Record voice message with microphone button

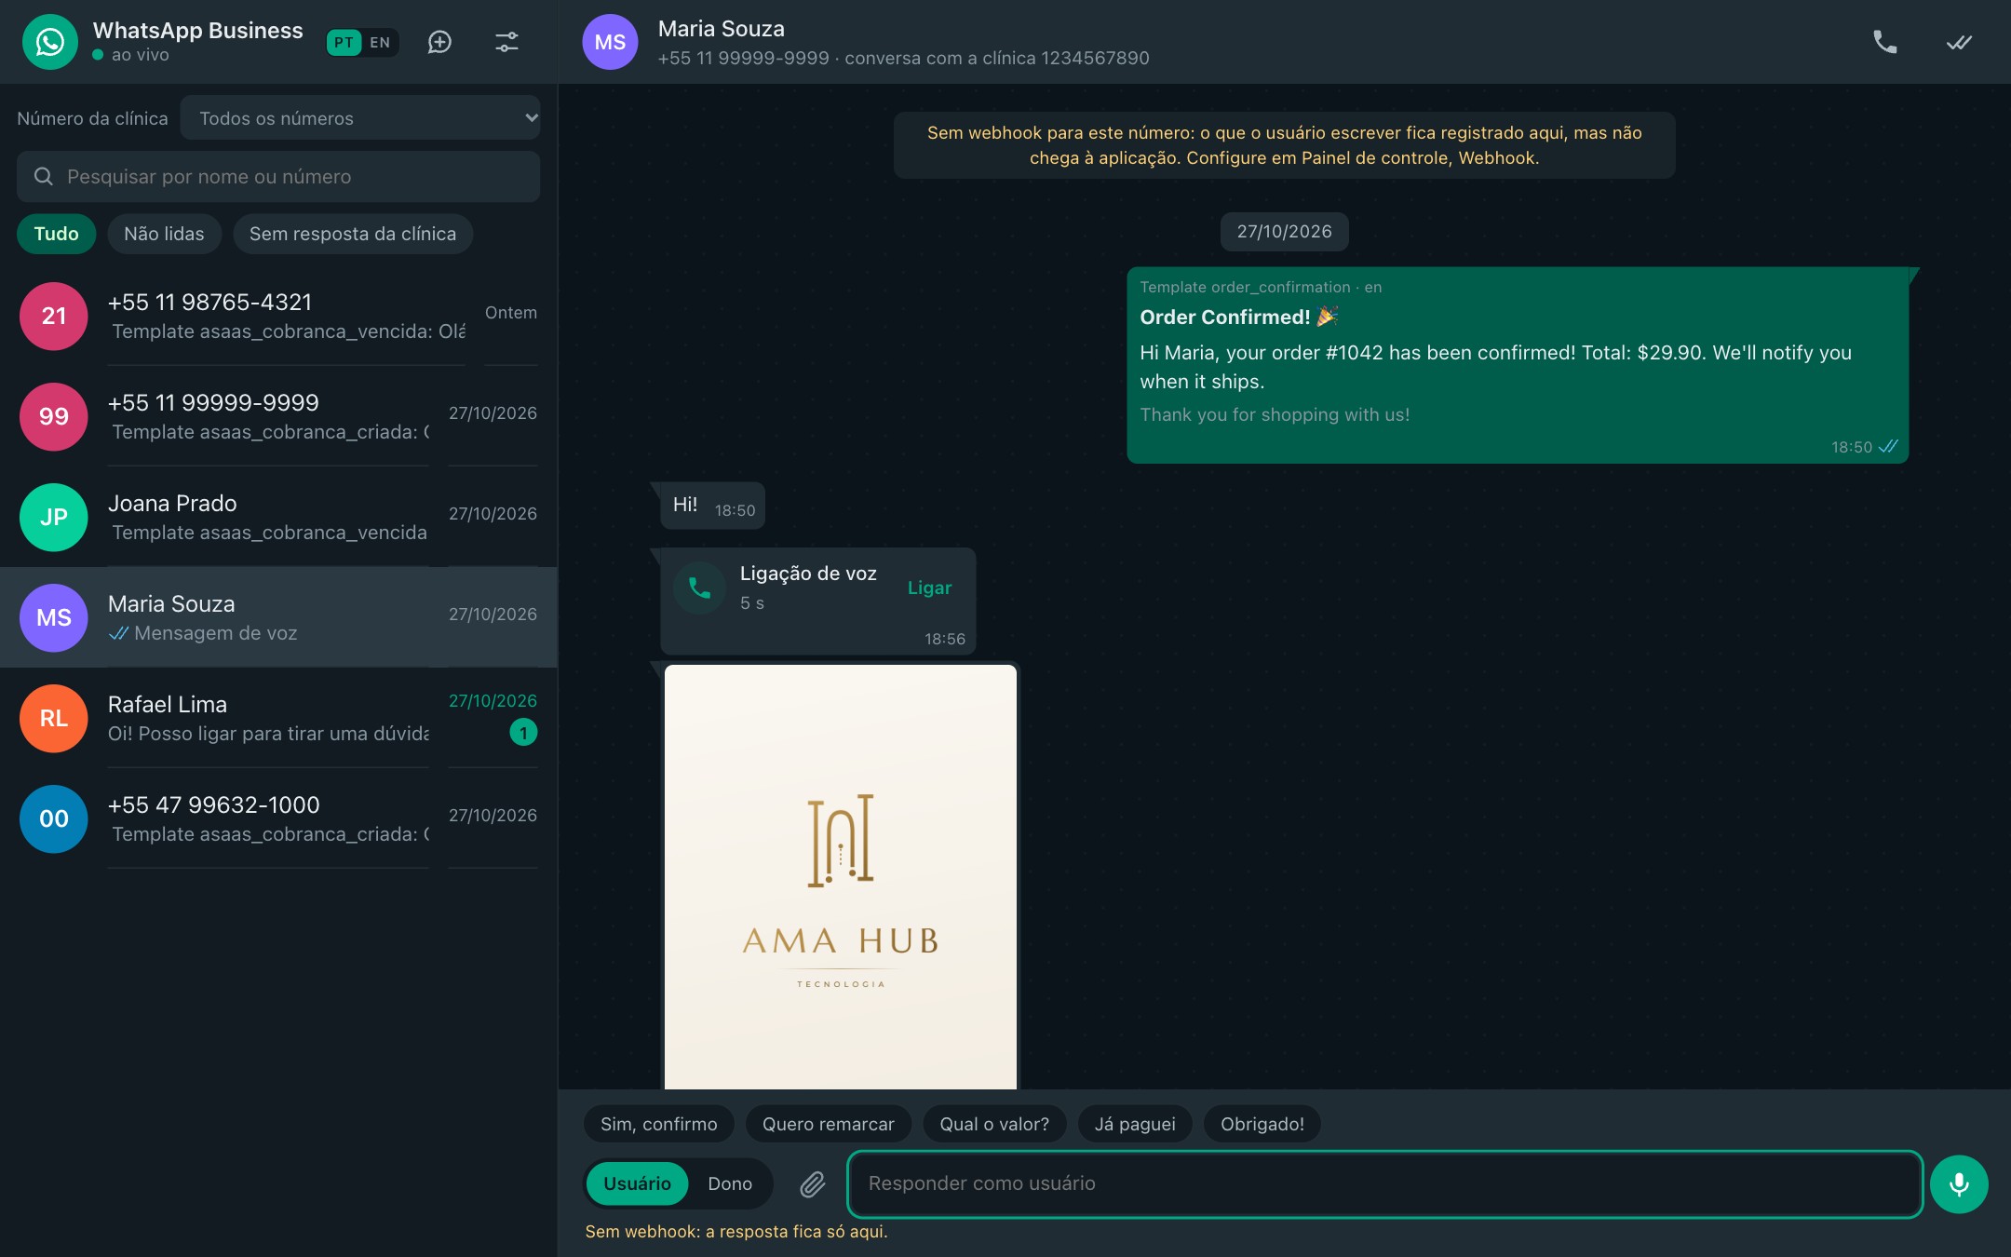(x=1959, y=1183)
